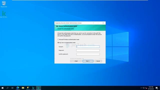Open taskbar search magnifier
The width and height of the screenshot is (160, 90).
7,88
